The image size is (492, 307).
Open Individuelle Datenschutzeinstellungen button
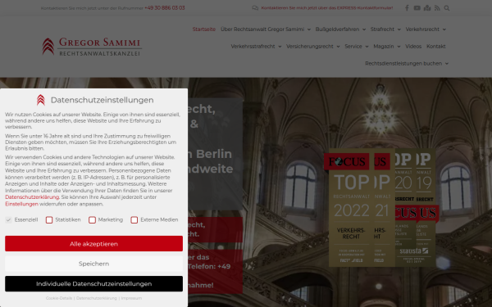point(93,284)
